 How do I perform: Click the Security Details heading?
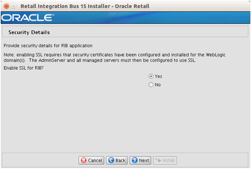[29, 32]
